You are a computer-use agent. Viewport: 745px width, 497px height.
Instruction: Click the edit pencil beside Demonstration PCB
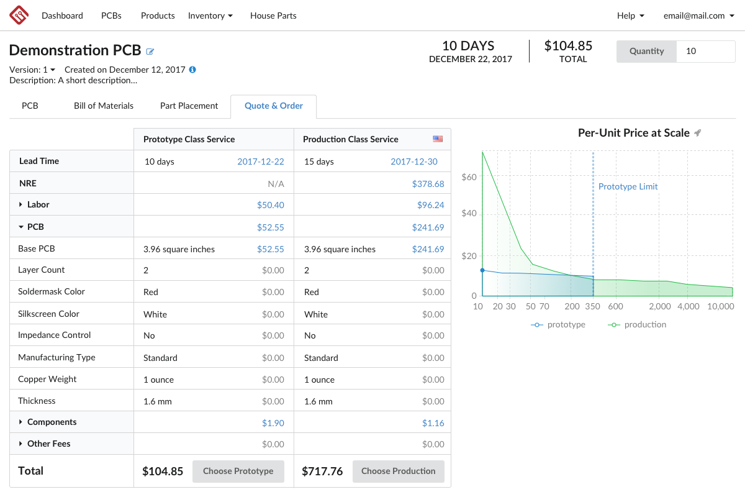150,52
